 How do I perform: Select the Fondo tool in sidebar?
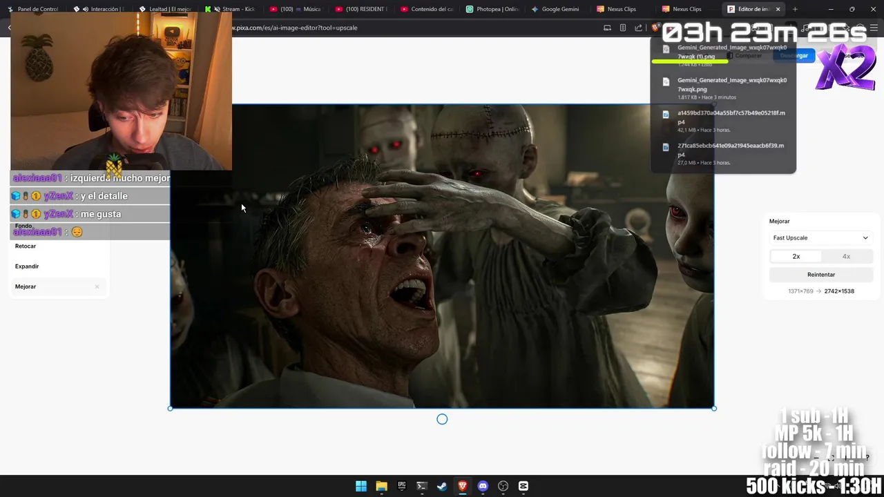(23, 226)
